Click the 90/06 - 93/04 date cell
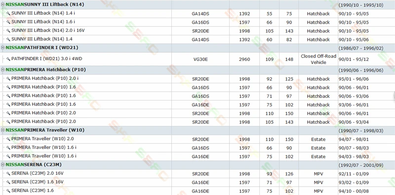The height and width of the screenshot is (195, 395). (x=354, y=122)
